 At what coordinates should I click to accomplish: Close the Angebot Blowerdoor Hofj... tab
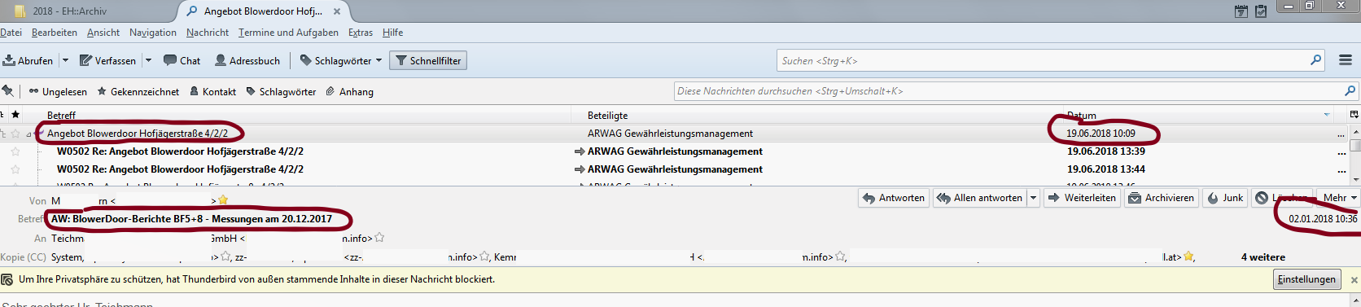coord(337,11)
